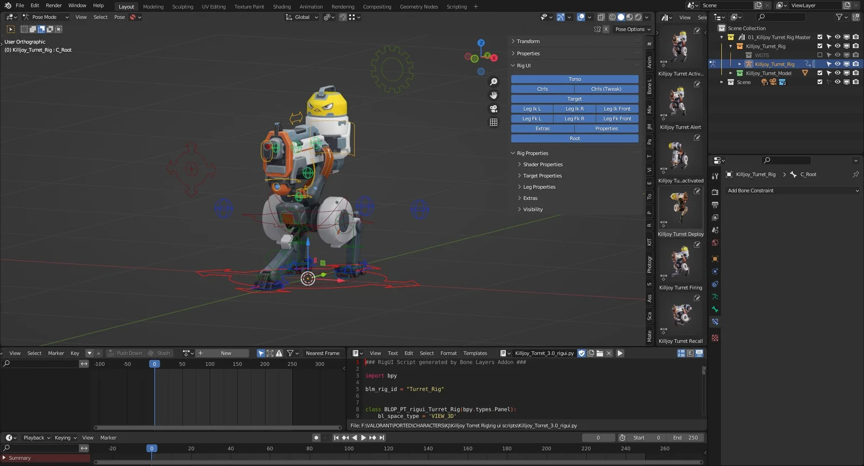Click the Root layer button
This screenshot has height=466, width=864.
coord(575,139)
